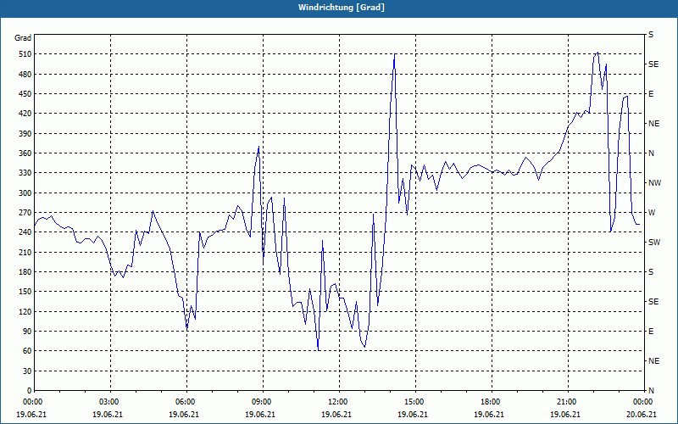The image size is (678, 424).
Task: Select the 30 y-axis tick value
Action: (27, 371)
